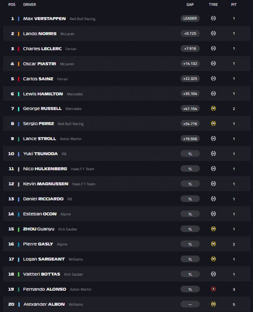
Task: Click the TYRE column header
Action: [213, 5]
